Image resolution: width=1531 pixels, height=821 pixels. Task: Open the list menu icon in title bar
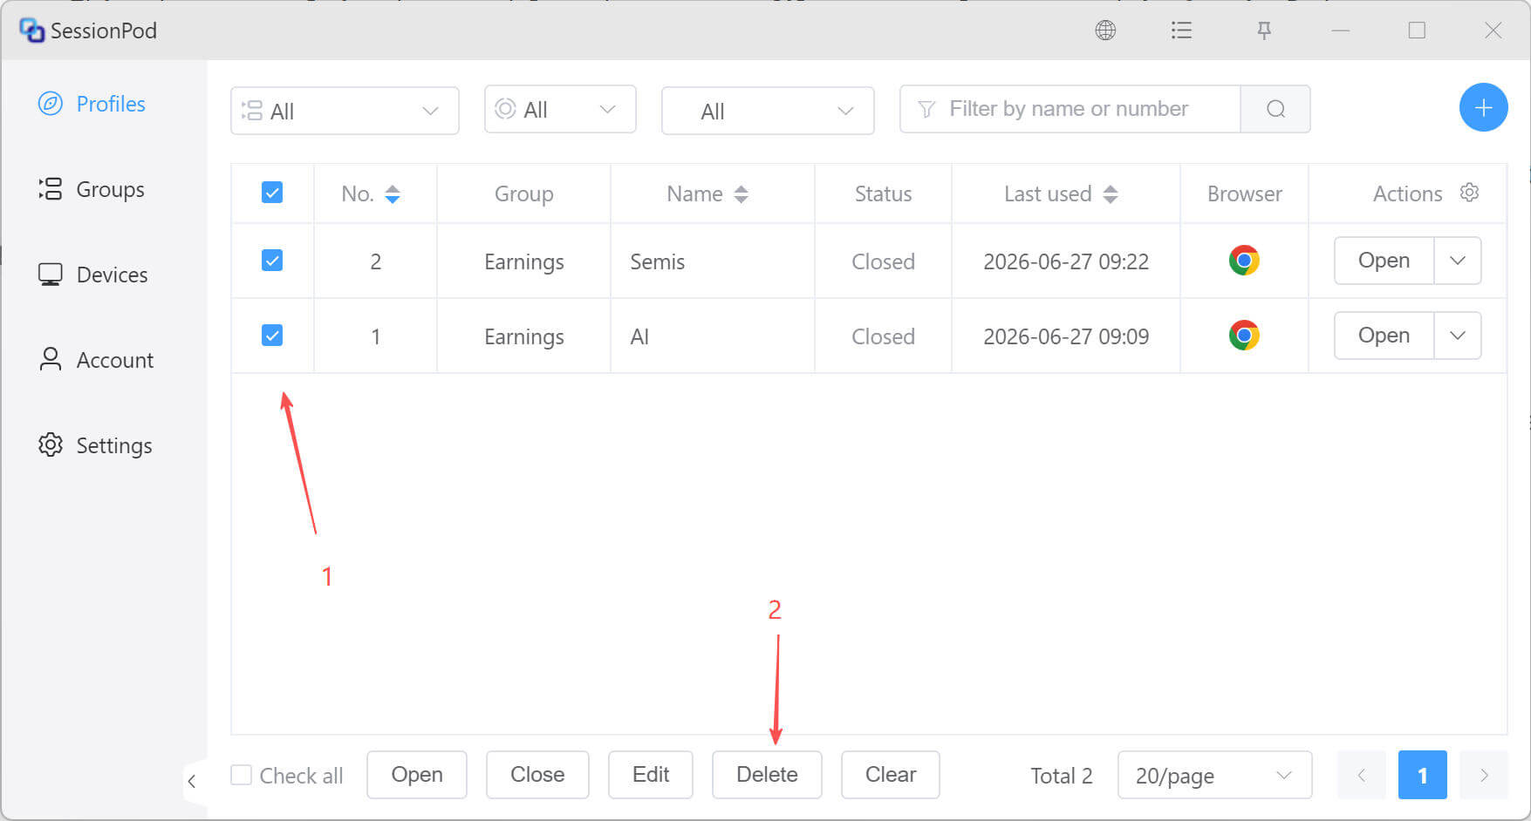point(1181,31)
